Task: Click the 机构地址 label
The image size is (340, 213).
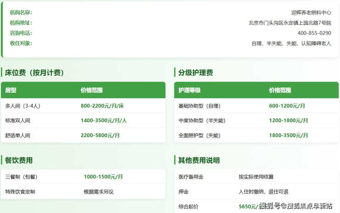Action: pos(21,23)
